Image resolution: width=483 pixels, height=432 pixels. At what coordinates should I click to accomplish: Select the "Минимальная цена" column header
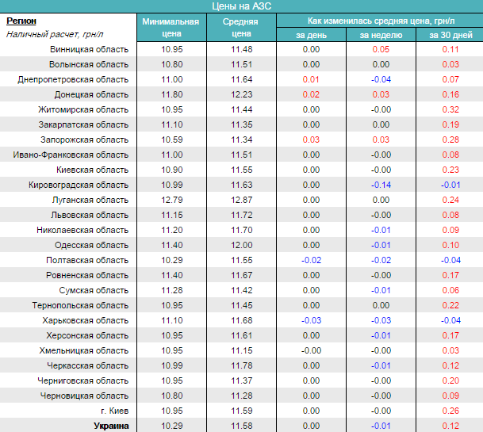point(171,28)
